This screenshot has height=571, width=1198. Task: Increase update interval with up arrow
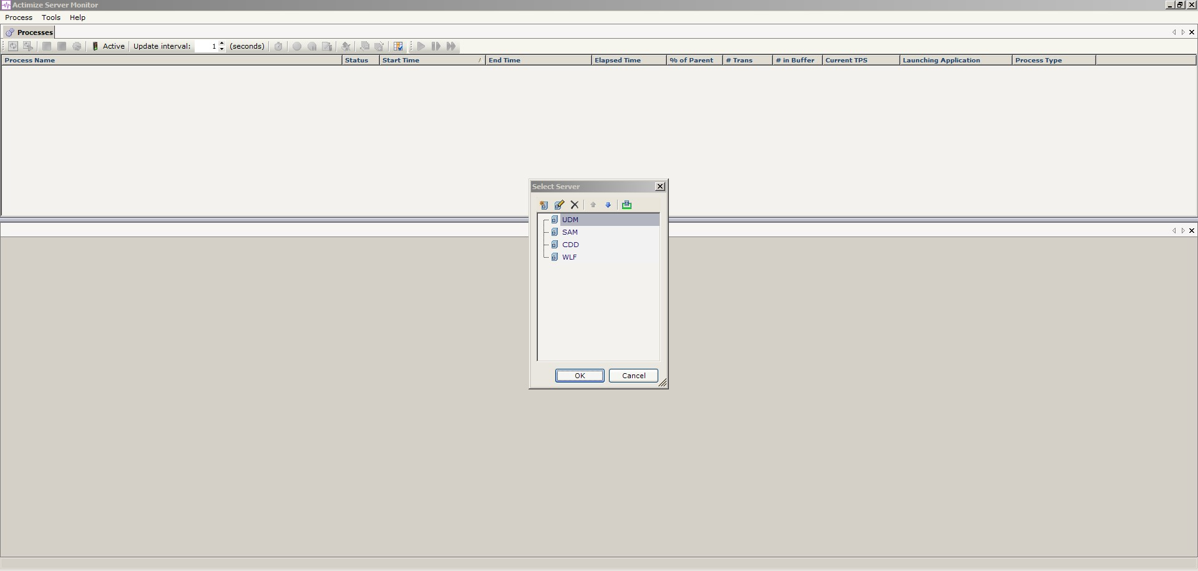(222, 44)
